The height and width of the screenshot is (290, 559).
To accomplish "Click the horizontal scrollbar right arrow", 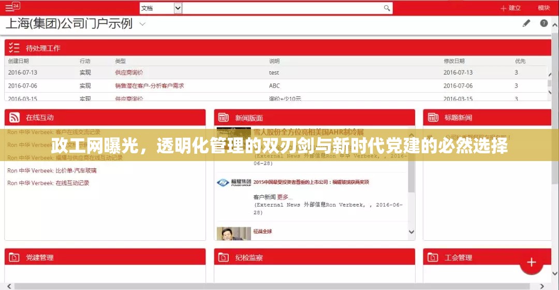I will click(542, 286).
